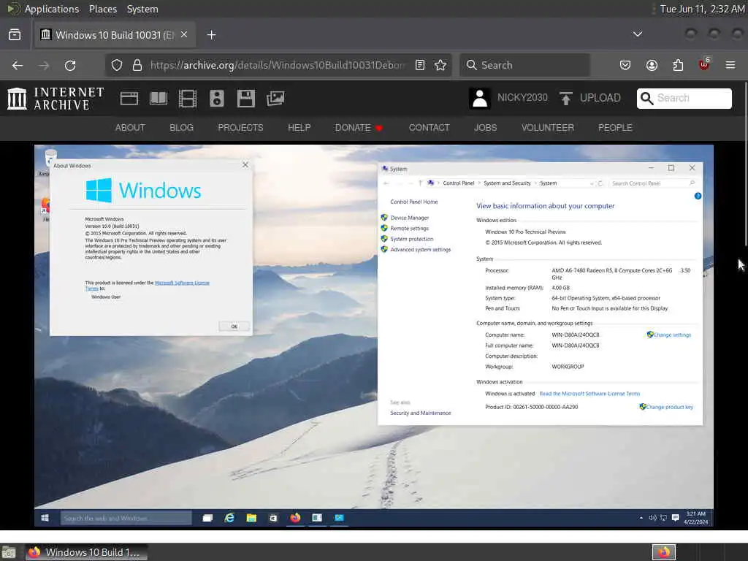Click the JOBS navigation link
Screen dimensions: 748x561
click(x=485, y=127)
